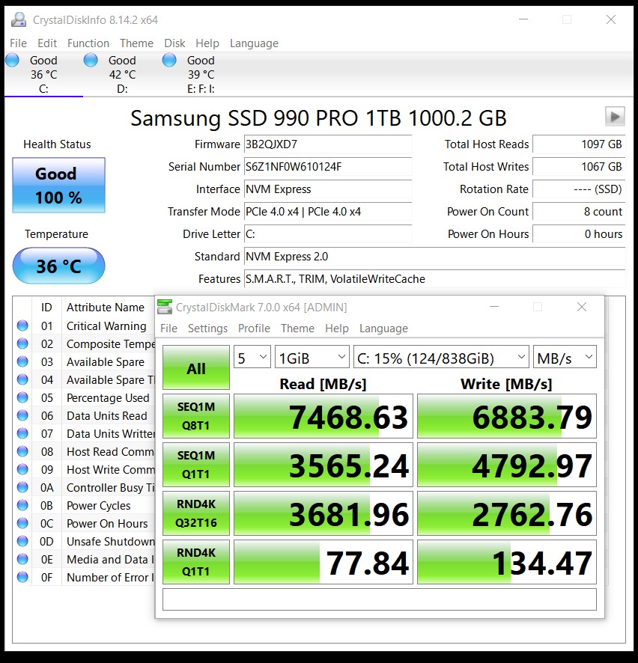Select the D: drive status orb

click(x=91, y=61)
